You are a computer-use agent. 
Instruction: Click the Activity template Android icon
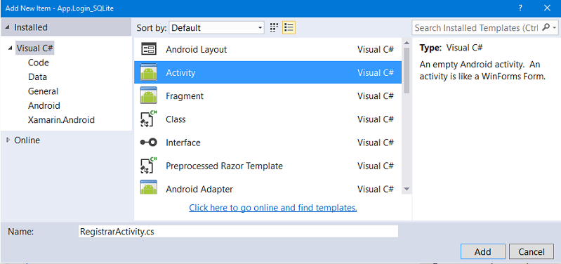[x=148, y=72]
